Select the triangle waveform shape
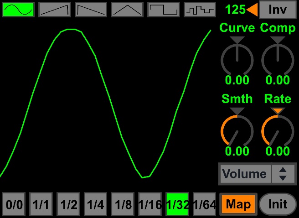Screen dimensions: 299x218 click(x=127, y=10)
